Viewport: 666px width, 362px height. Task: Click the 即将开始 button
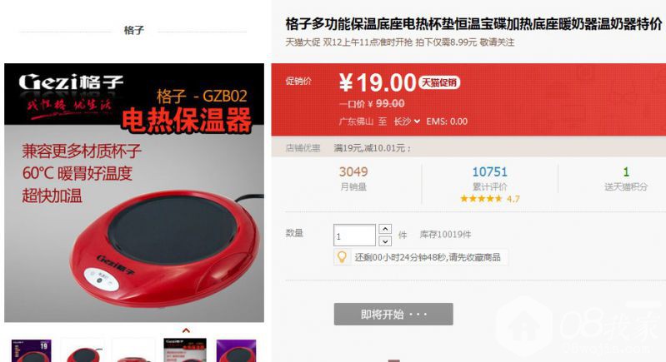[x=393, y=314]
